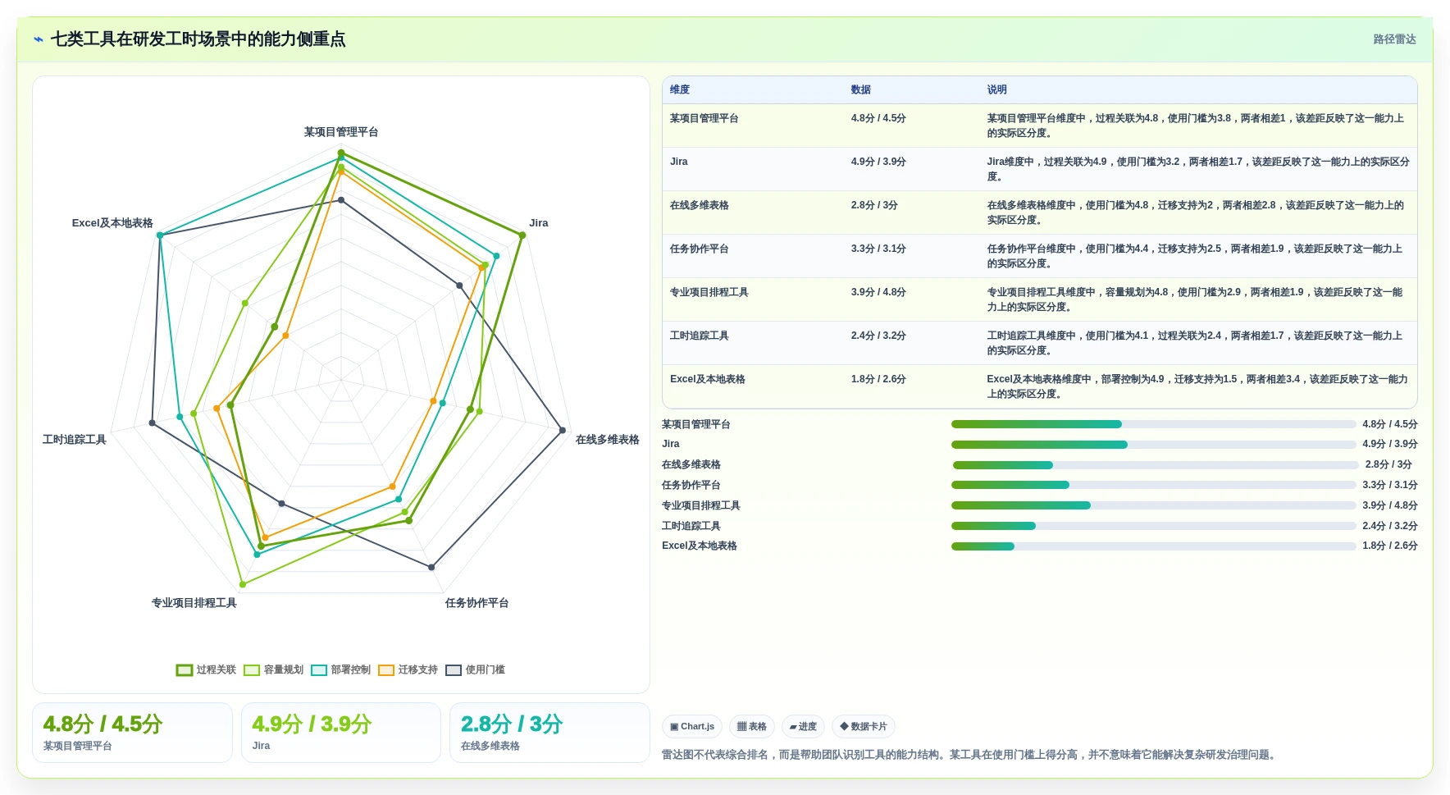Viewport: 1450px width, 795px height.
Task: Toggle the 迁移支持 legend series
Action: point(408,669)
